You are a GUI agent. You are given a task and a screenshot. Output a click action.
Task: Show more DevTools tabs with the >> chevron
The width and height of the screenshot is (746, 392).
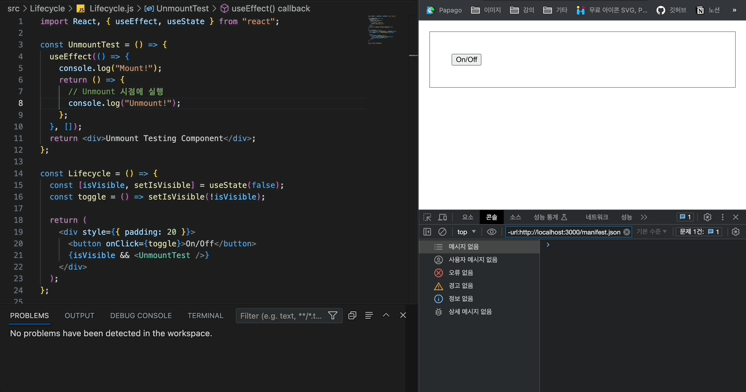coord(644,217)
